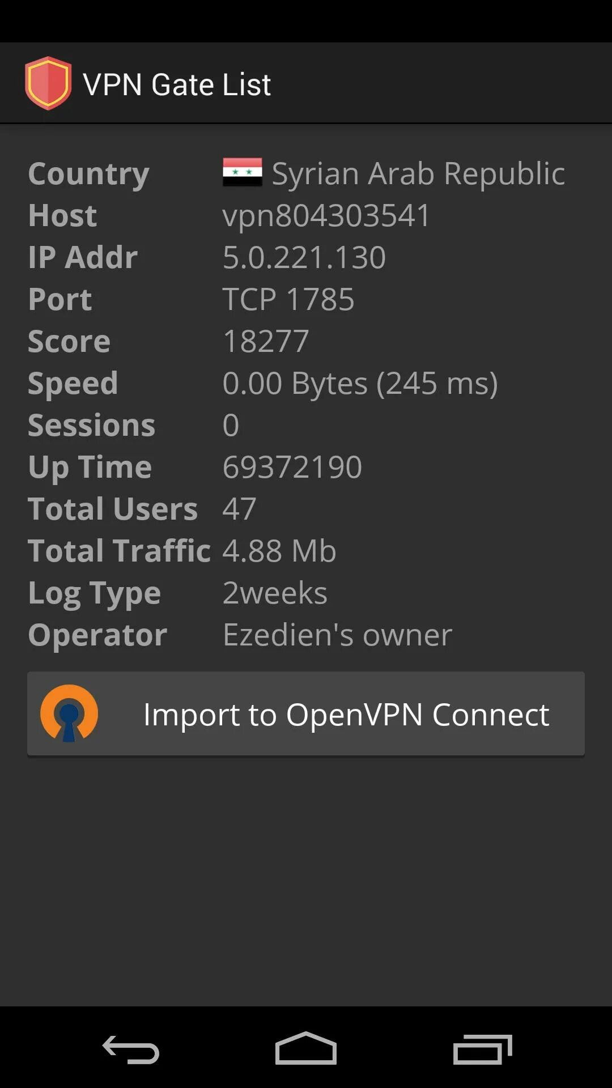Tap the VPN Gate List title

[x=177, y=84]
